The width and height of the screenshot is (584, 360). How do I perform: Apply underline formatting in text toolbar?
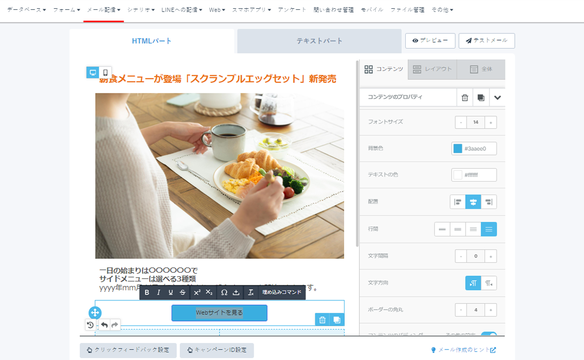click(x=170, y=293)
